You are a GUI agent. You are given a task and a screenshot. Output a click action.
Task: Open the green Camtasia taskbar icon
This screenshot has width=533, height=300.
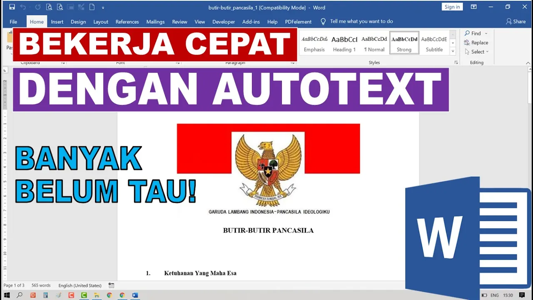pyautogui.click(x=84, y=295)
